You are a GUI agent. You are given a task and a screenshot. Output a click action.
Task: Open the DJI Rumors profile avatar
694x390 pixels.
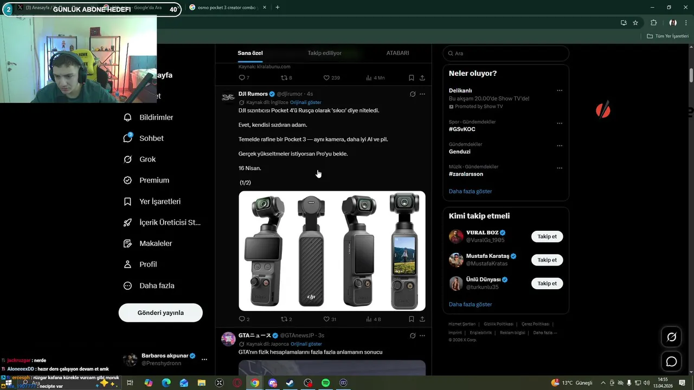click(228, 97)
